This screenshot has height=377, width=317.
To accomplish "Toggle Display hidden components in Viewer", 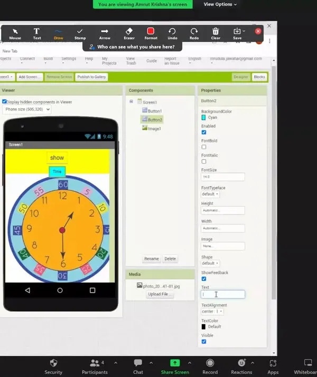I will pyautogui.click(x=4, y=102).
